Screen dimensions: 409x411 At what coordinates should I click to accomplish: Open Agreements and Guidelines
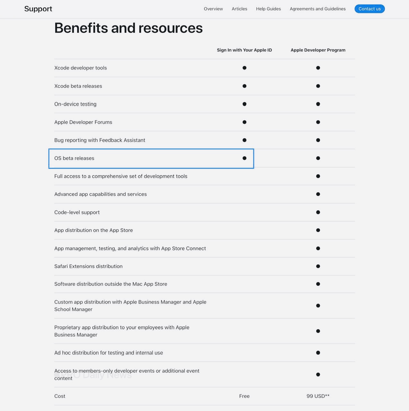[318, 9]
